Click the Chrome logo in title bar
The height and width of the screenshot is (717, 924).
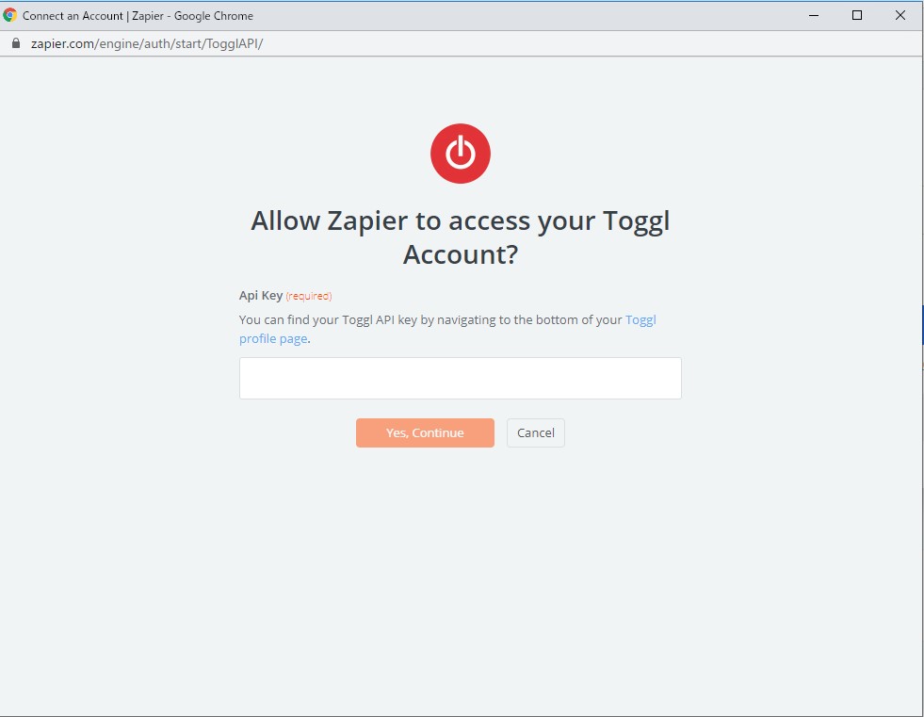tap(9, 15)
